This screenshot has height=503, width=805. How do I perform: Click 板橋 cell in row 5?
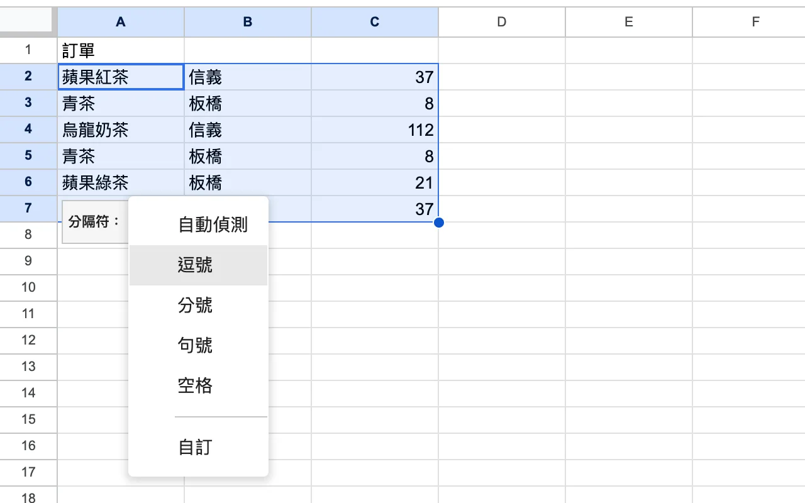pyautogui.click(x=248, y=156)
